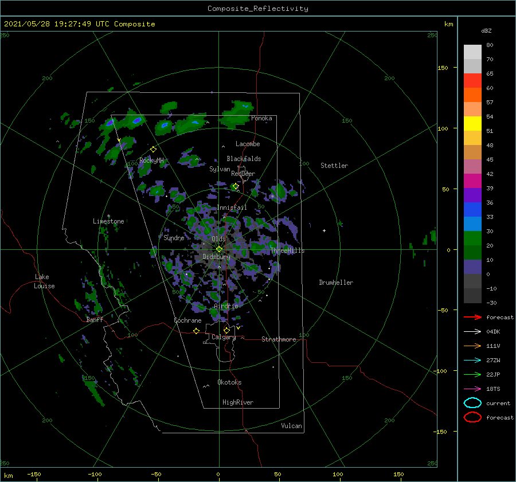This screenshot has width=516, height=482.
Task: Click the Limestone label
Action: 108,221
